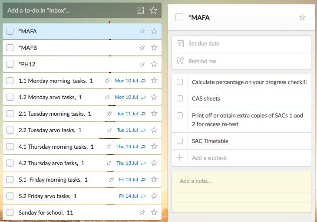Image resolution: width=317 pixels, height=222 pixels.
Task: Open the Thu 13 Jul date on 4.1 Thursday
Action: pyautogui.click(x=127, y=147)
